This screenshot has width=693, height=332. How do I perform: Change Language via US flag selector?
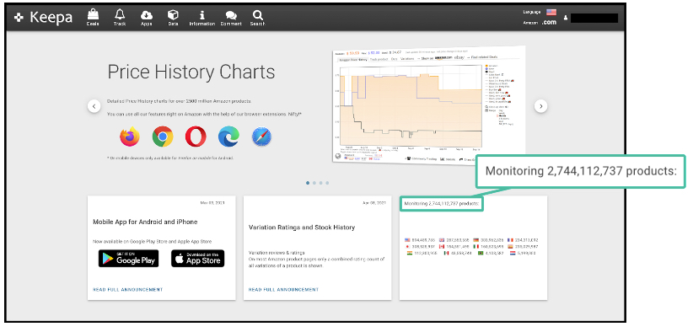pos(551,12)
